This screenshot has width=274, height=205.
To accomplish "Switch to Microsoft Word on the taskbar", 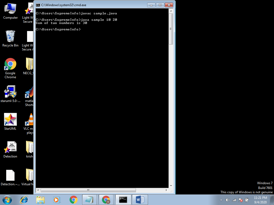I will click(x=139, y=199).
